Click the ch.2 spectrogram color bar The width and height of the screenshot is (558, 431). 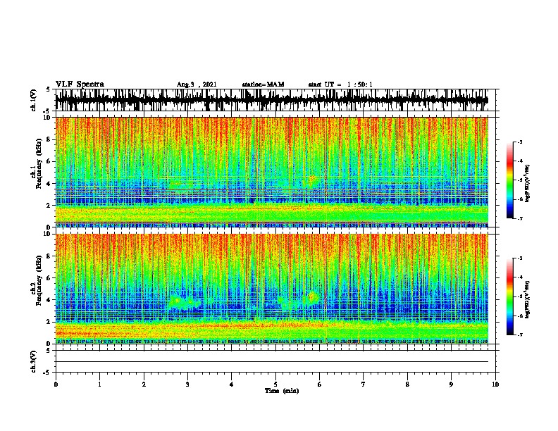[509, 296]
